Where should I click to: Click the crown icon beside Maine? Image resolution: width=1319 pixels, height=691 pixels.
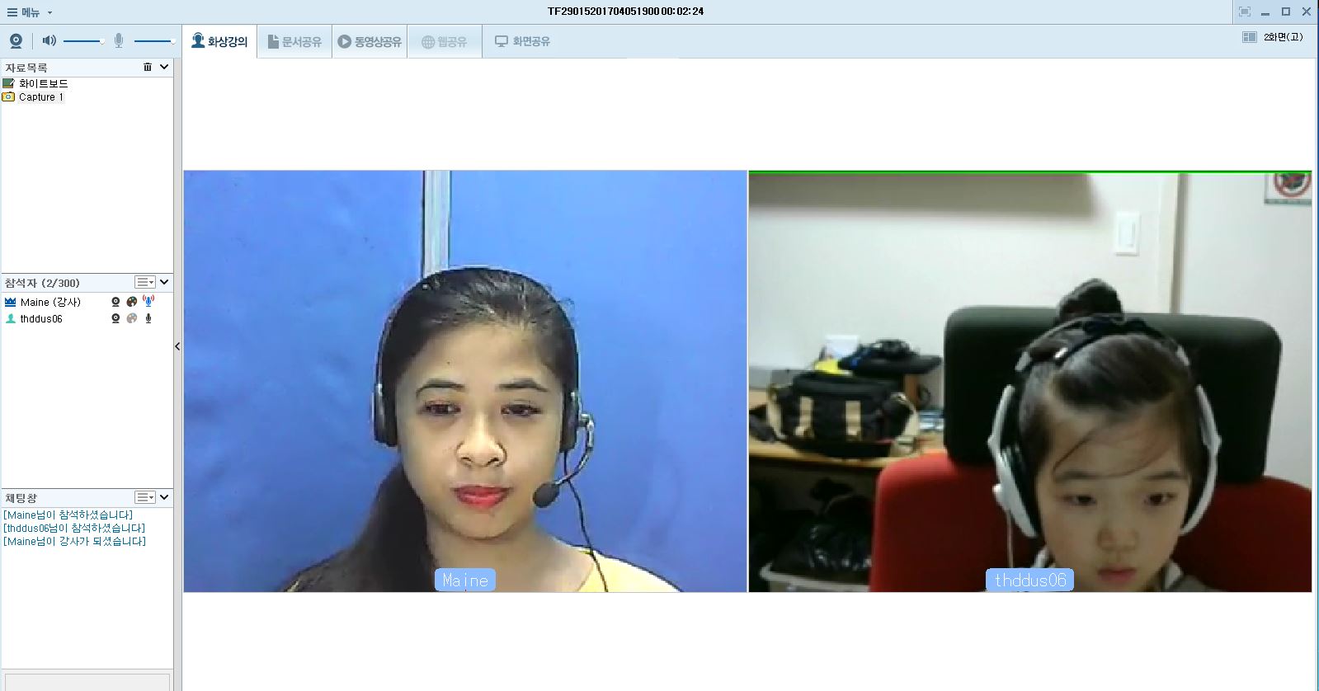click(10, 303)
